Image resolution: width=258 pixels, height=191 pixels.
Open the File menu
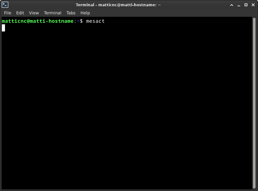tap(7, 13)
